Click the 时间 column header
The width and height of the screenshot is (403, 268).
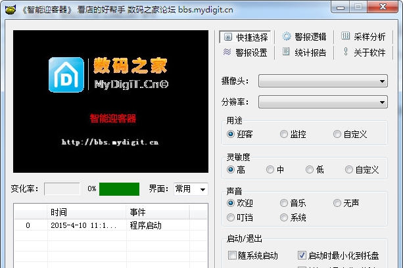(x=87, y=212)
